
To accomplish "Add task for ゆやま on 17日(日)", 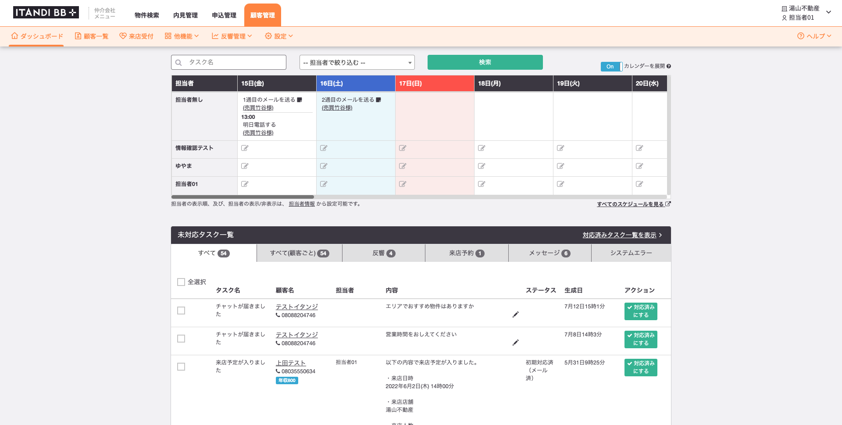I will click(403, 166).
